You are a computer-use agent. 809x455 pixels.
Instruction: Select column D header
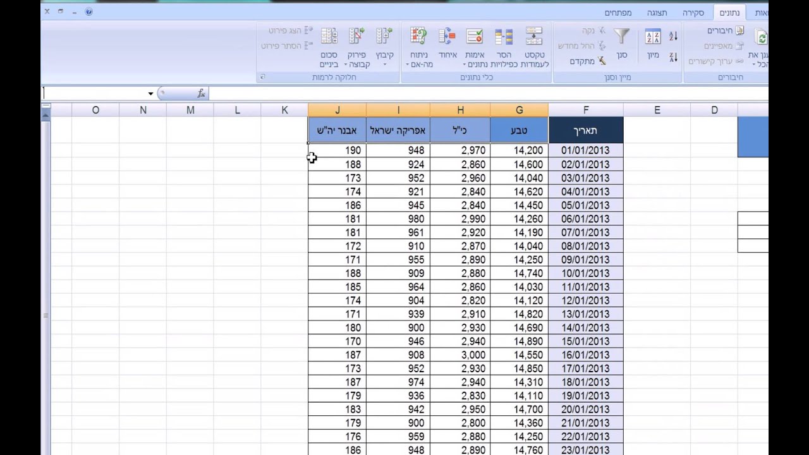pos(714,110)
